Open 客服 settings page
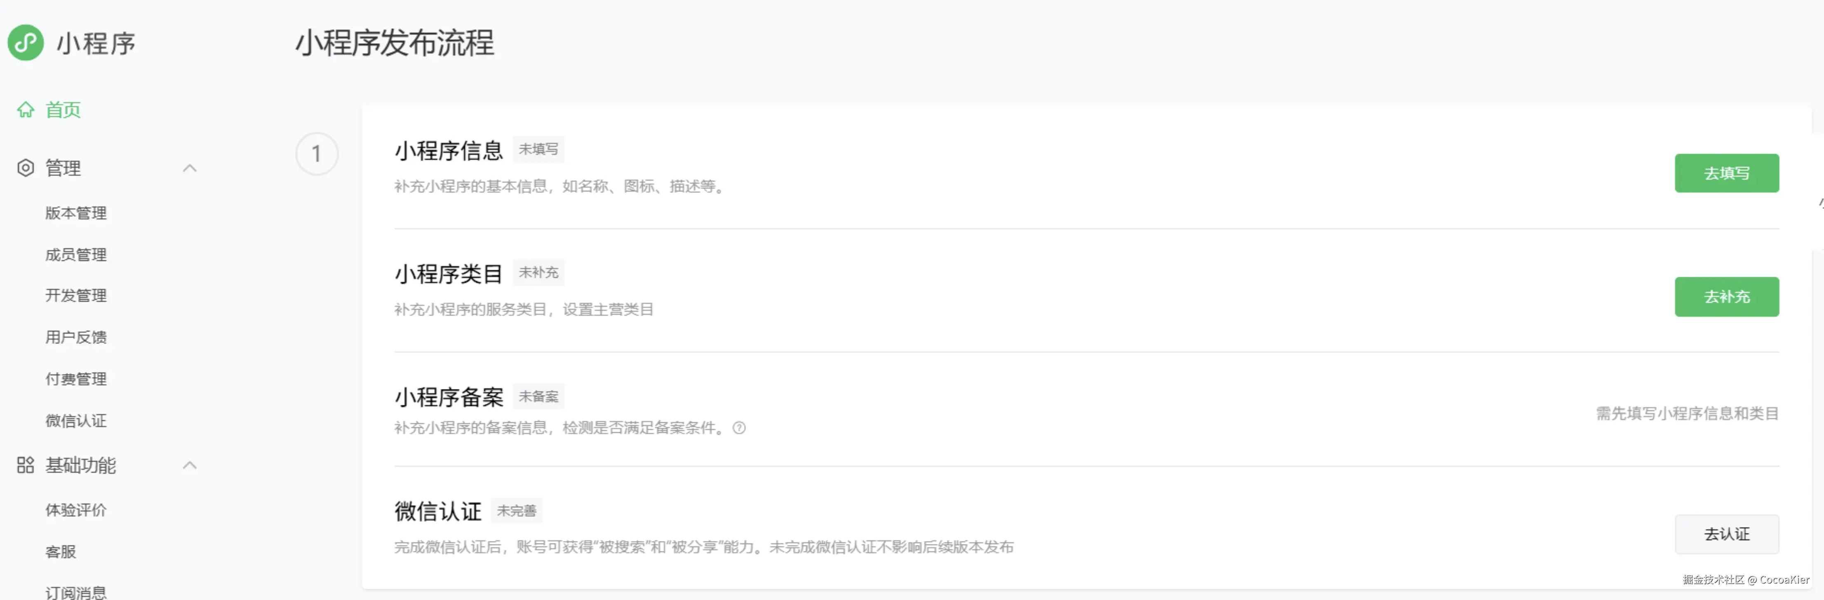Image resolution: width=1824 pixels, height=600 pixels. tap(61, 551)
